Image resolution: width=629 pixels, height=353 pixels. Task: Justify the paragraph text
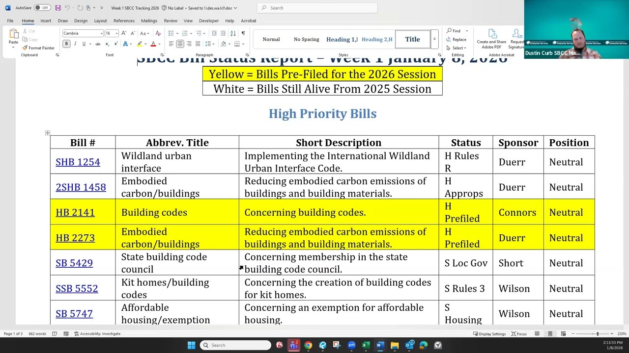[x=198, y=44]
